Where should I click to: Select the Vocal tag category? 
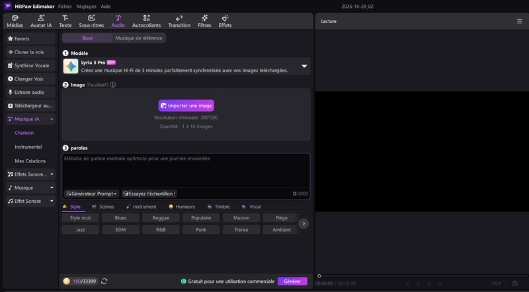pyautogui.click(x=252, y=207)
